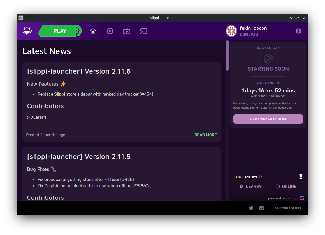
Task: Open Slippi Twitter link icon
Action: coord(251,208)
